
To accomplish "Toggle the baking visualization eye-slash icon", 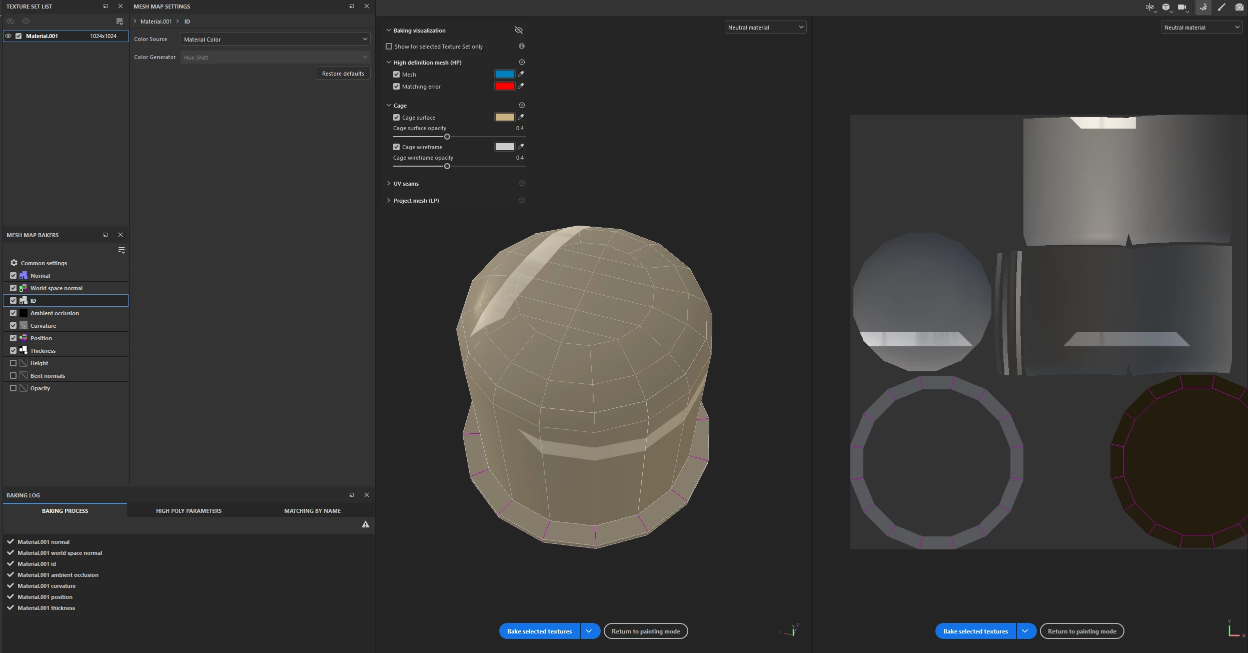I will 519,30.
